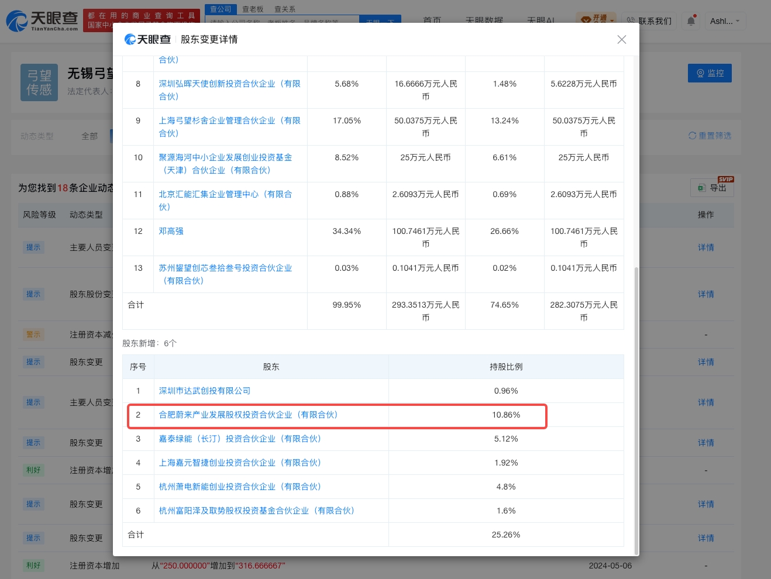
Task: Open new shareholder 杭州富阳泽及取势股权投资基金合伙企业
Action: point(257,511)
